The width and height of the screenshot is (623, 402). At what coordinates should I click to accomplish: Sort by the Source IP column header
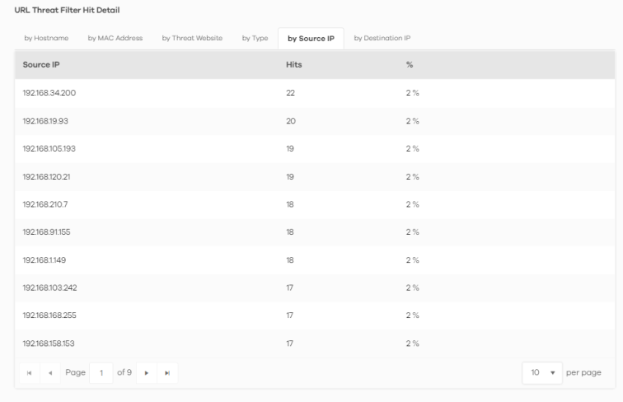41,64
